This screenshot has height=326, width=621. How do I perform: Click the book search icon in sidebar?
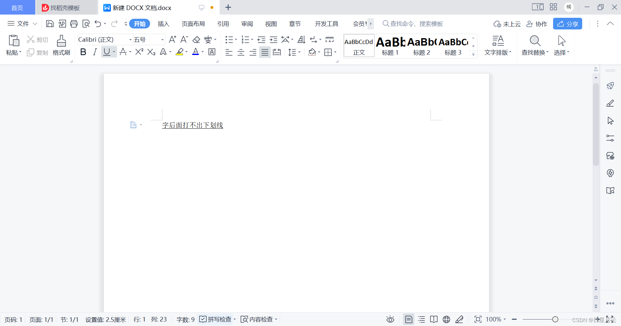[x=610, y=190]
